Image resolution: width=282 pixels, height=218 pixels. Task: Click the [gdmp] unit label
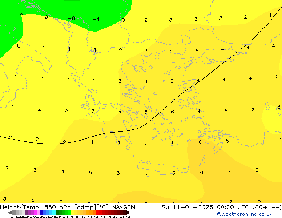[85, 207]
